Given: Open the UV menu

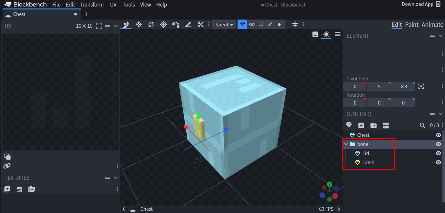Looking at the screenshot, I should pos(113,5).
